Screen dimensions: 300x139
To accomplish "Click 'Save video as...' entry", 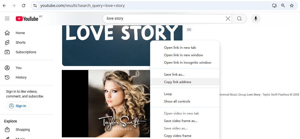I will click(x=185, y=128).
